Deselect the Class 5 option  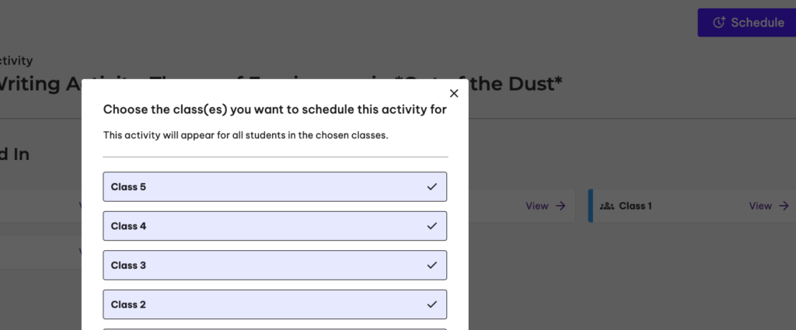(x=274, y=186)
